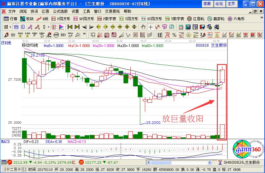The width and height of the screenshot is (265, 173).
Task: Select the hand pan tool
Action: (143, 27)
